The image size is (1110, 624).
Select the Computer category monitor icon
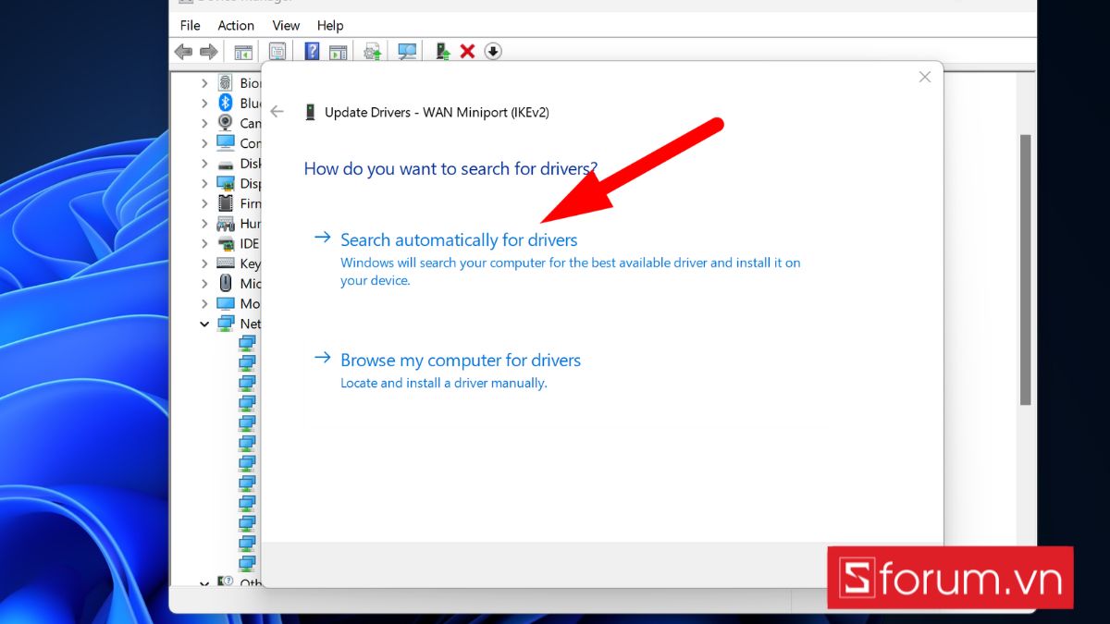(x=225, y=143)
